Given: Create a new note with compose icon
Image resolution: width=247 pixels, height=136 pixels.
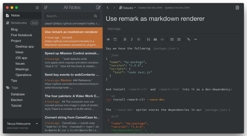Looking at the screenshot, I should tap(98, 7).
